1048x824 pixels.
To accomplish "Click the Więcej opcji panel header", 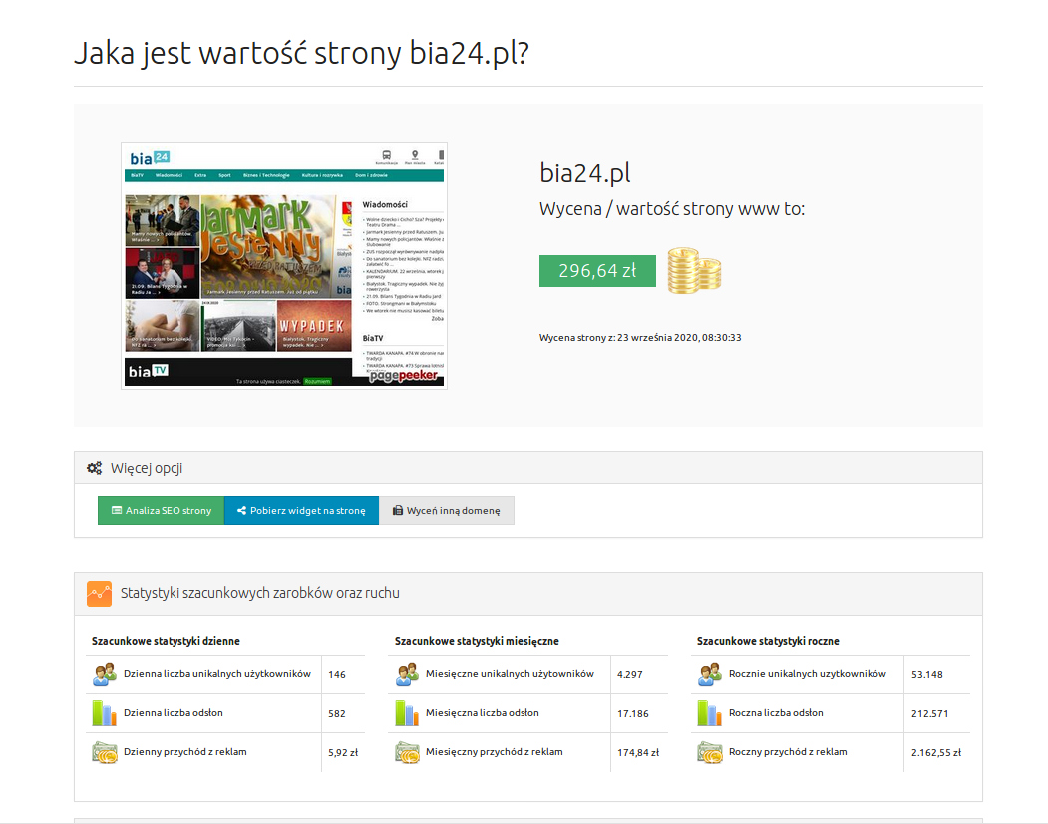I will click(x=528, y=468).
